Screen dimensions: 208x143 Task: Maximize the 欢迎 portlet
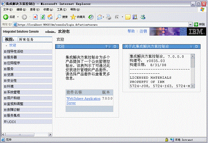(x=115, y=47)
